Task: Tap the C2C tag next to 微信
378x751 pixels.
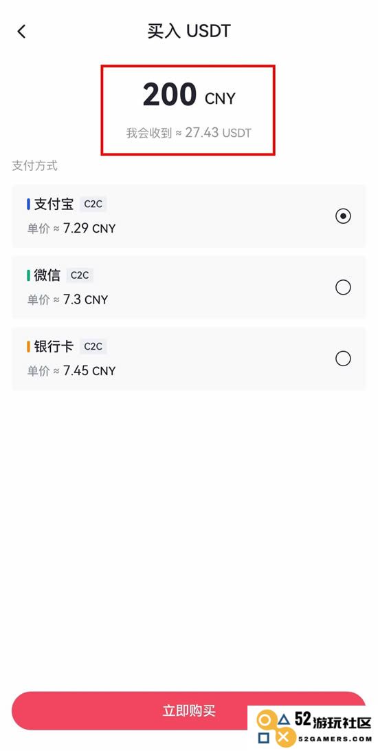Action: point(80,275)
